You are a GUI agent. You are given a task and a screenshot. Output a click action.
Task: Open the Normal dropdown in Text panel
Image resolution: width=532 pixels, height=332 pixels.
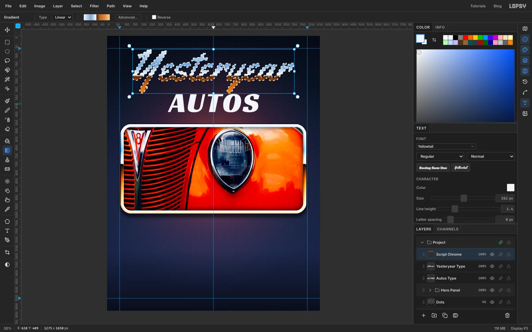pos(491,156)
